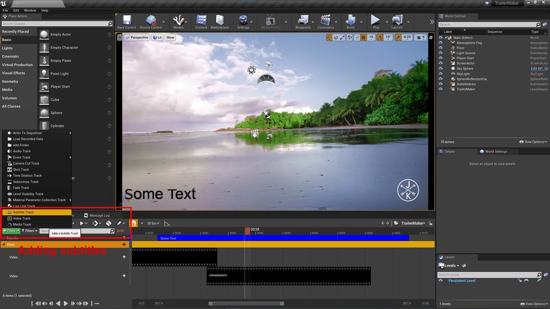The height and width of the screenshot is (309, 550).
Task: Choose Subtitle Track from the track menu
Action: click(37, 212)
